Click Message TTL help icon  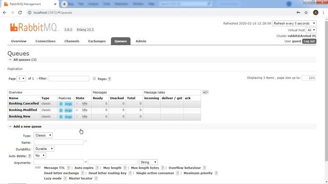pyautogui.click(x=68, y=168)
